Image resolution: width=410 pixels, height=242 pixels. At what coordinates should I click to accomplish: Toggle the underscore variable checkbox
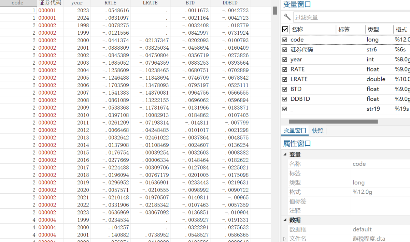click(x=285, y=109)
